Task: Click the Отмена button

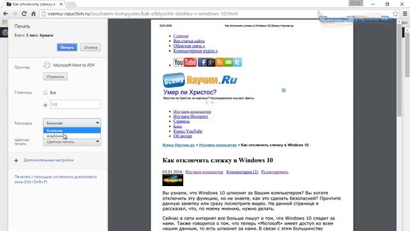Action: tap(90, 47)
